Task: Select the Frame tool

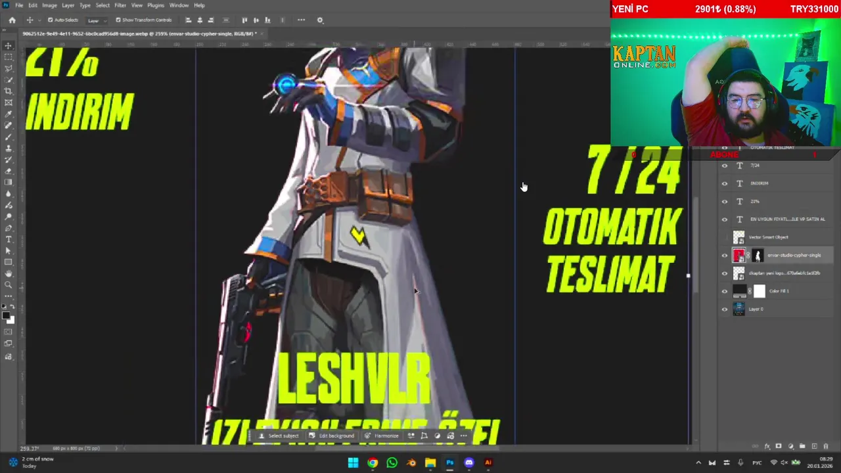Action: tap(9, 102)
